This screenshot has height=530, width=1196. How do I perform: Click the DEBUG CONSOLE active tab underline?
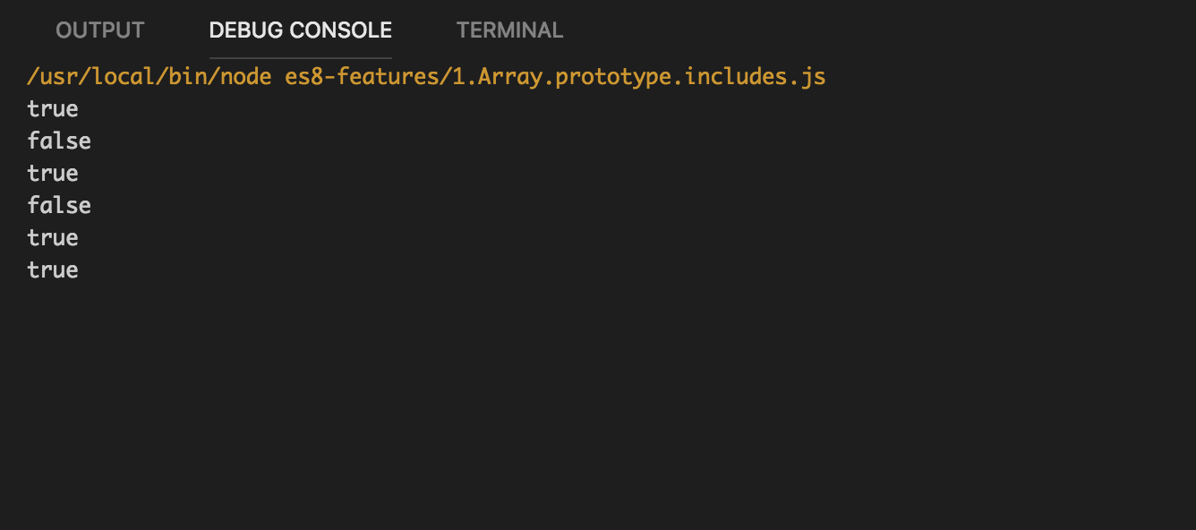click(x=300, y=56)
